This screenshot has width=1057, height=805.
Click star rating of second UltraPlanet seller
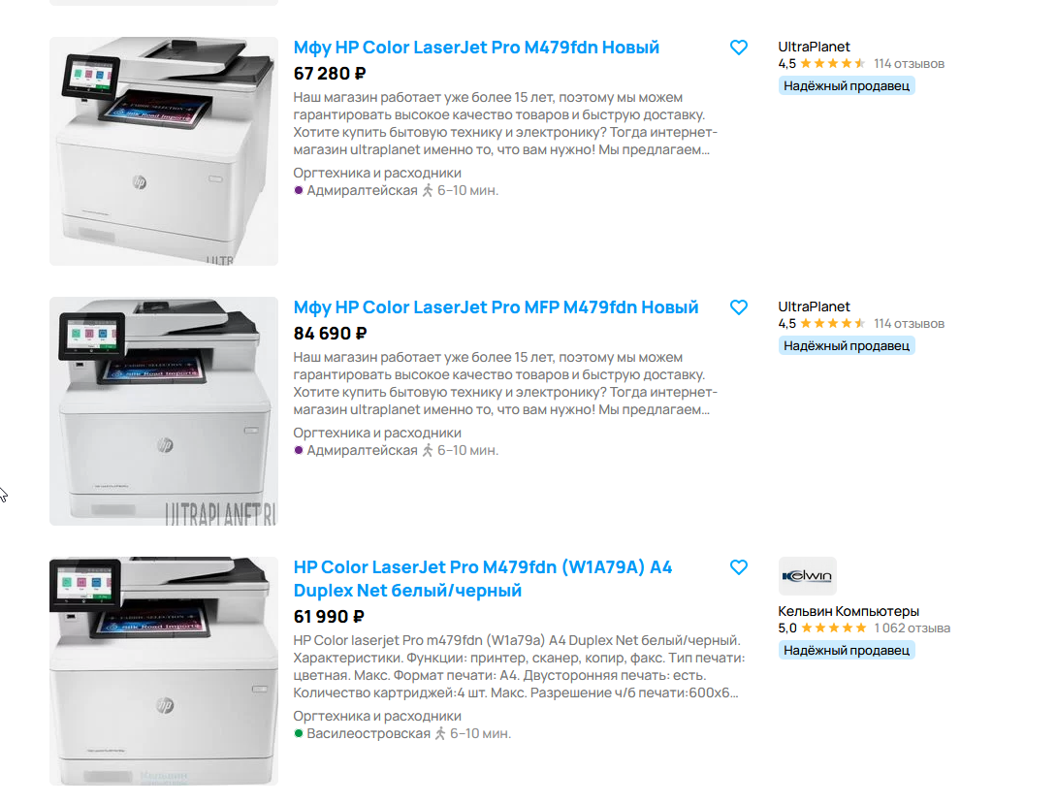click(833, 324)
